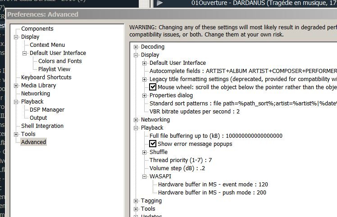This screenshot has height=217, width=337.
Task: Expand the Media Library tree node
Action: pyautogui.click(x=16, y=86)
